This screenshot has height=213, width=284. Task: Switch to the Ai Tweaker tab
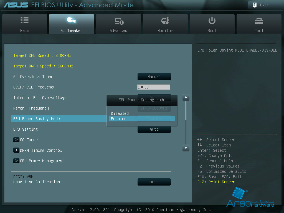pos(71,24)
